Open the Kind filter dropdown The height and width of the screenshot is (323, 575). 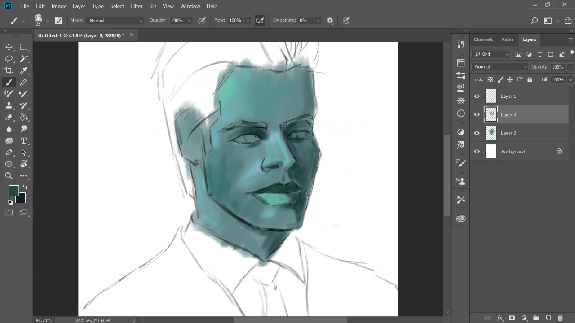click(491, 54)
